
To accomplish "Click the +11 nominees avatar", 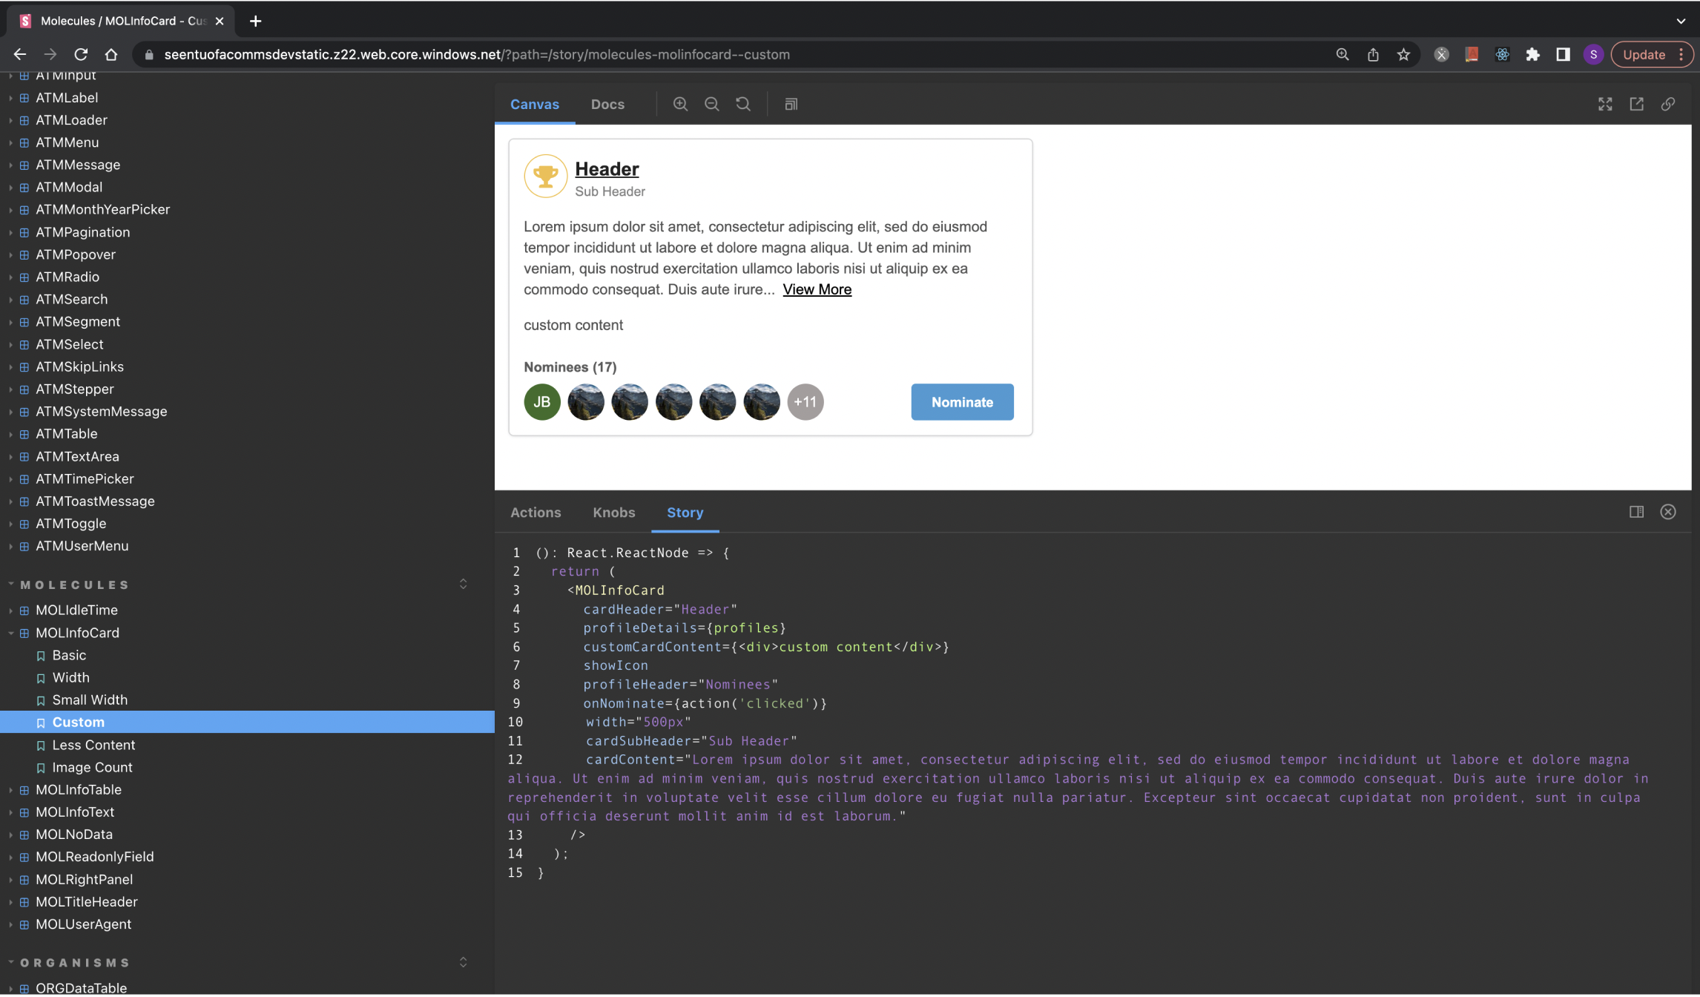I will coord(805,402).
